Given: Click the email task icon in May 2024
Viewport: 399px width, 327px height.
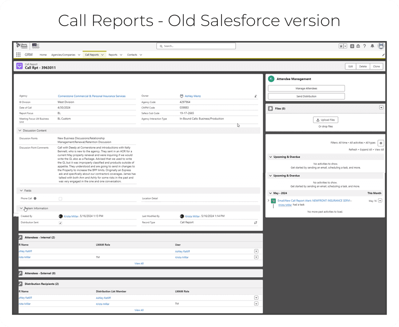Looking at the screenshot, I should [x=273, y=201].
